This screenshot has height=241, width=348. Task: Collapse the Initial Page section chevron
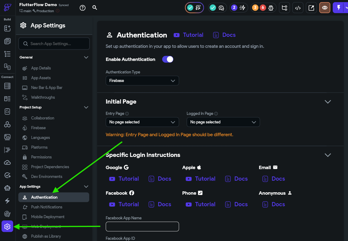(328, 101)
